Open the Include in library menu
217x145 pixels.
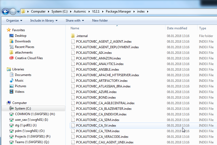tap(44, 21)
